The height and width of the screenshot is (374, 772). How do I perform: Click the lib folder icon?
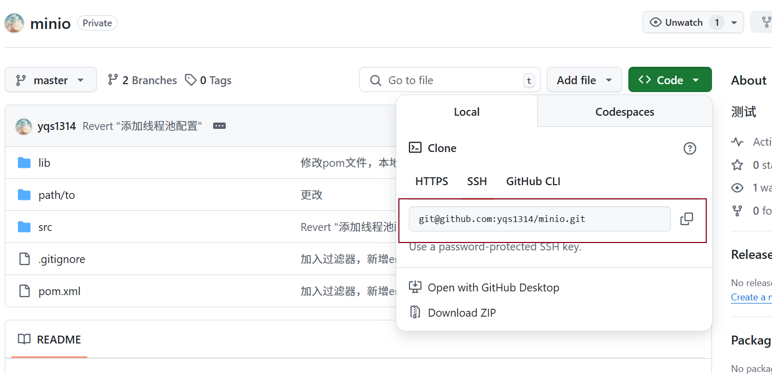click(x=24, y=163)
